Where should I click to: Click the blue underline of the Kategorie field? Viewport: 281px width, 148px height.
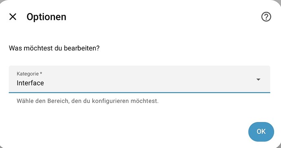pos(139,93)
